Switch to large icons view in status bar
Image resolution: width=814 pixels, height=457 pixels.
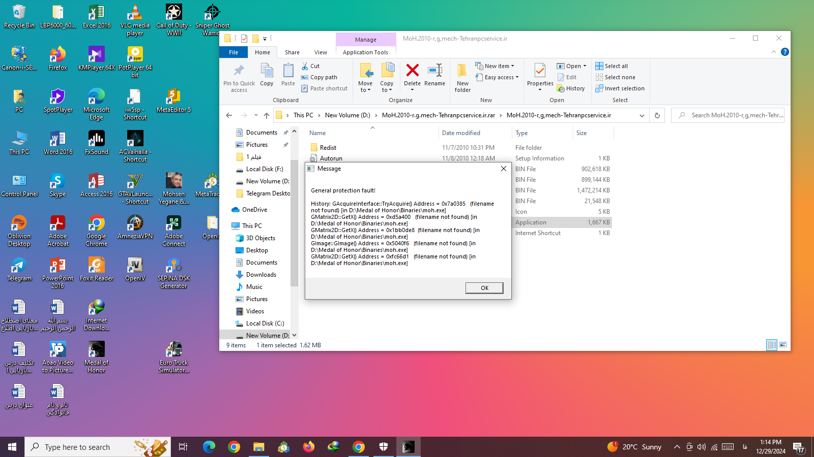coord(783,345)
